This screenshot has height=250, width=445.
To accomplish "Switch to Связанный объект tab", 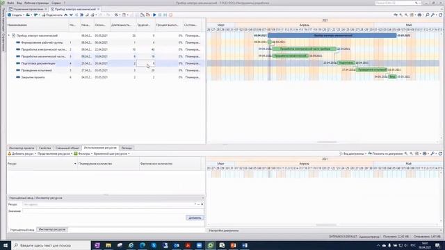I will pyautogui.click(x=67, y=148).
